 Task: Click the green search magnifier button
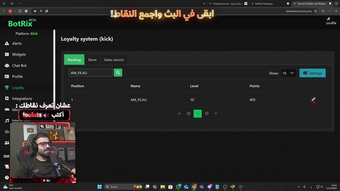(x=118, y=73)
